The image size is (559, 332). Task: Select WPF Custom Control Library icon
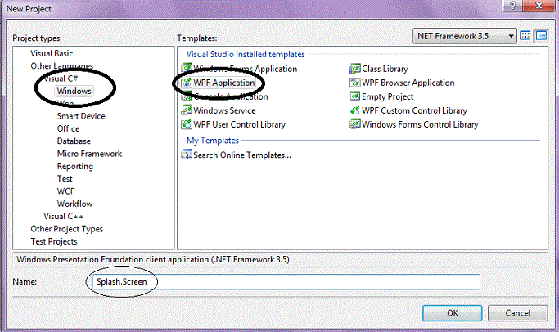355,110
